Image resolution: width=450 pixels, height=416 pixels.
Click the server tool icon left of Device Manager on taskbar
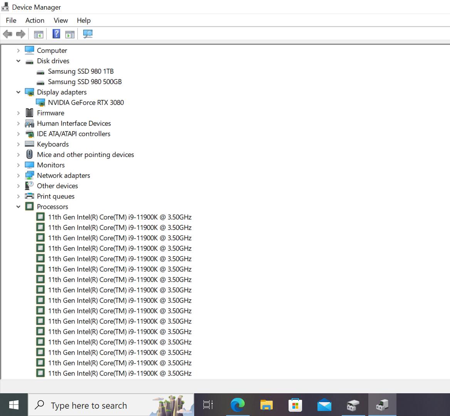click(x=353, y=405)
